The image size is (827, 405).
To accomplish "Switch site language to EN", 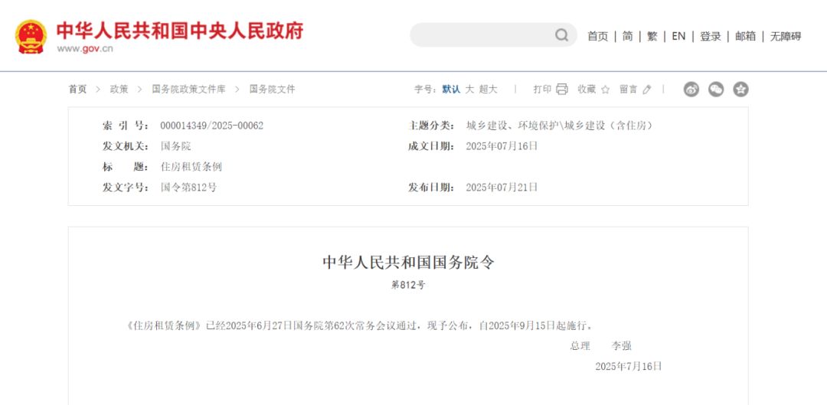I will 678,37.
